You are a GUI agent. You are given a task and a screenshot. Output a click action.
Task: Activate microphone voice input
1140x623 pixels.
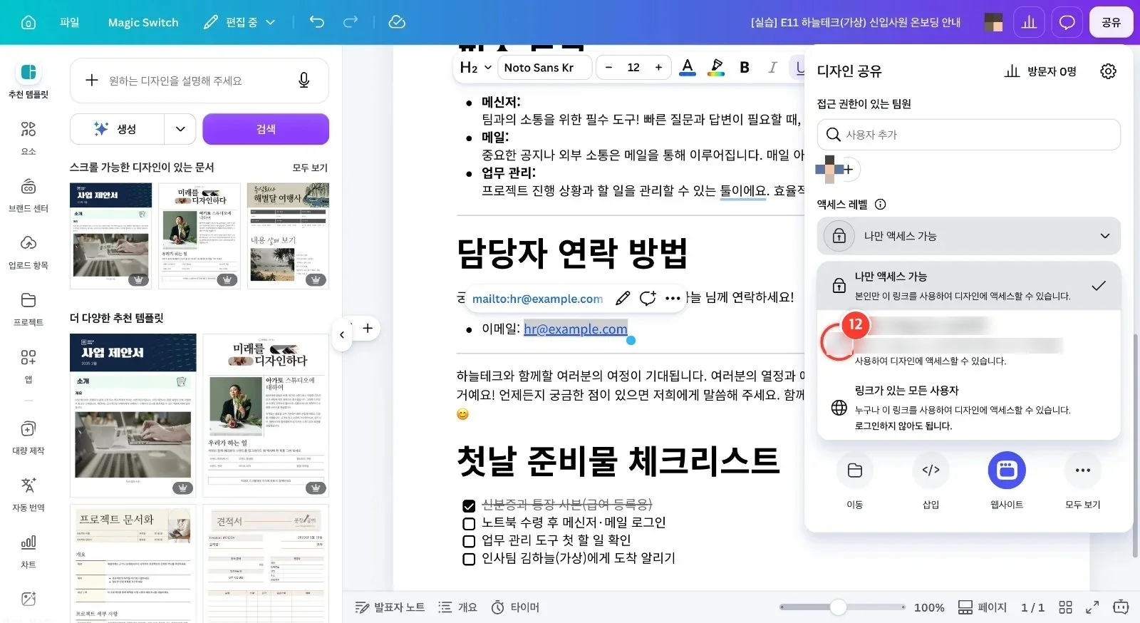(304, 81)
